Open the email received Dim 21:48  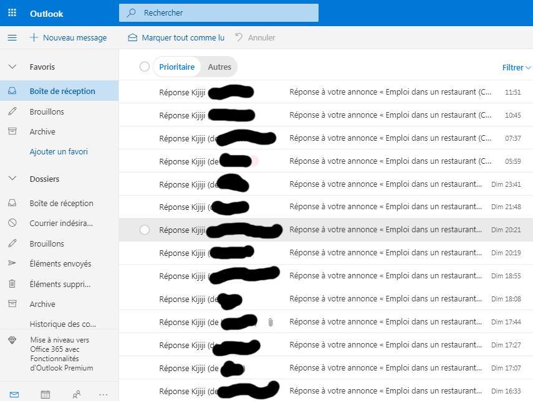click(325, 207)
